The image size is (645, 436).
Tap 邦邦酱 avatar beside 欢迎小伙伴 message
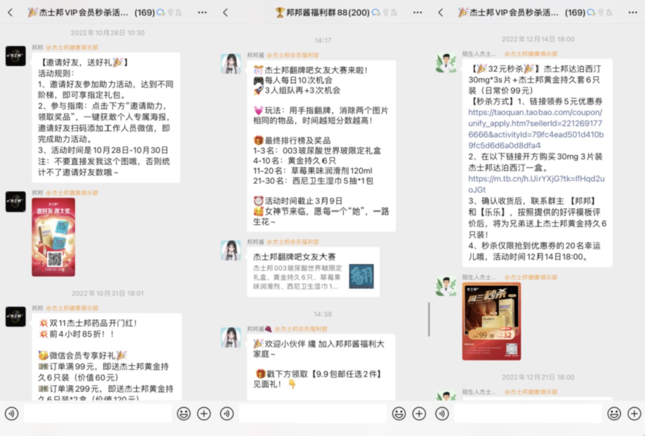click(x=231, y=338)
